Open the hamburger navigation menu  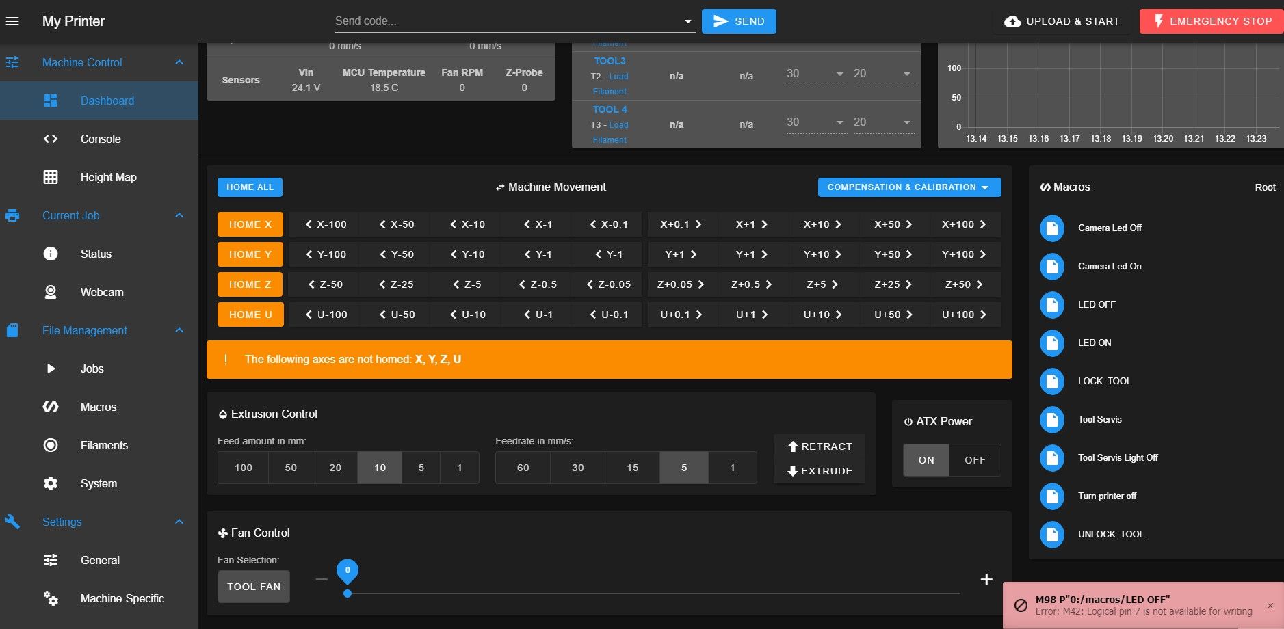(x=12, y=21)
